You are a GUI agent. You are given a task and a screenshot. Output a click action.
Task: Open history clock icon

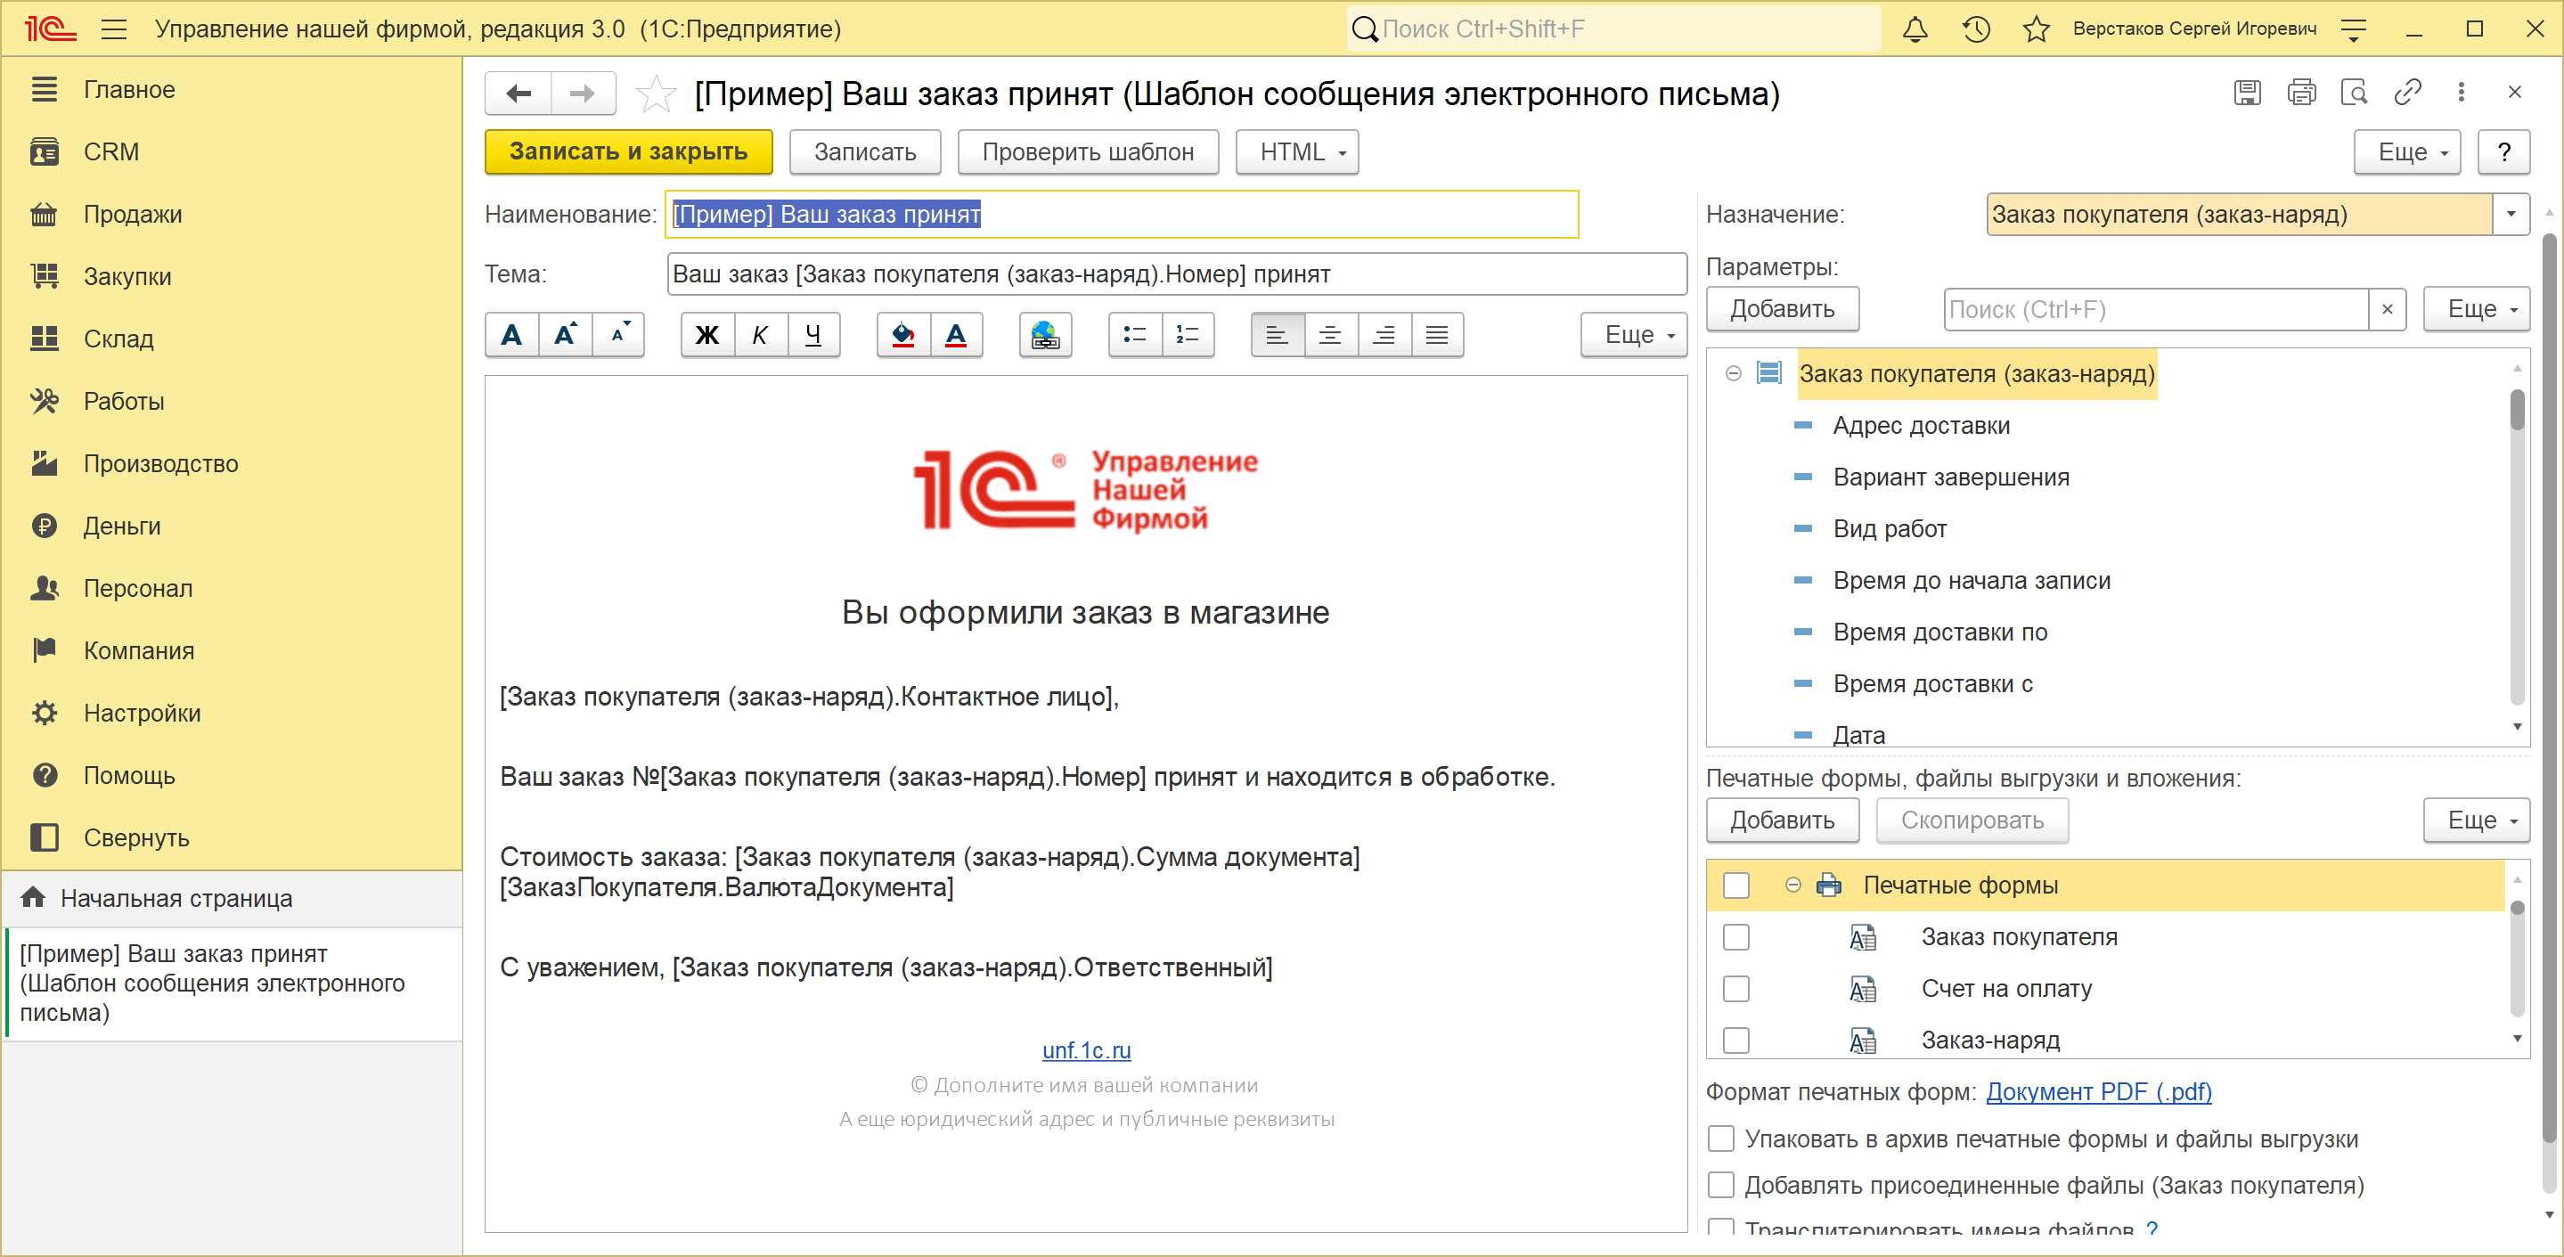click(1977, 29)
